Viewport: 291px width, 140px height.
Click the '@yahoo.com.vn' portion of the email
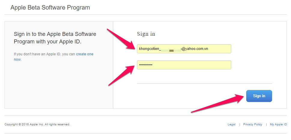[x=195, y=49]
